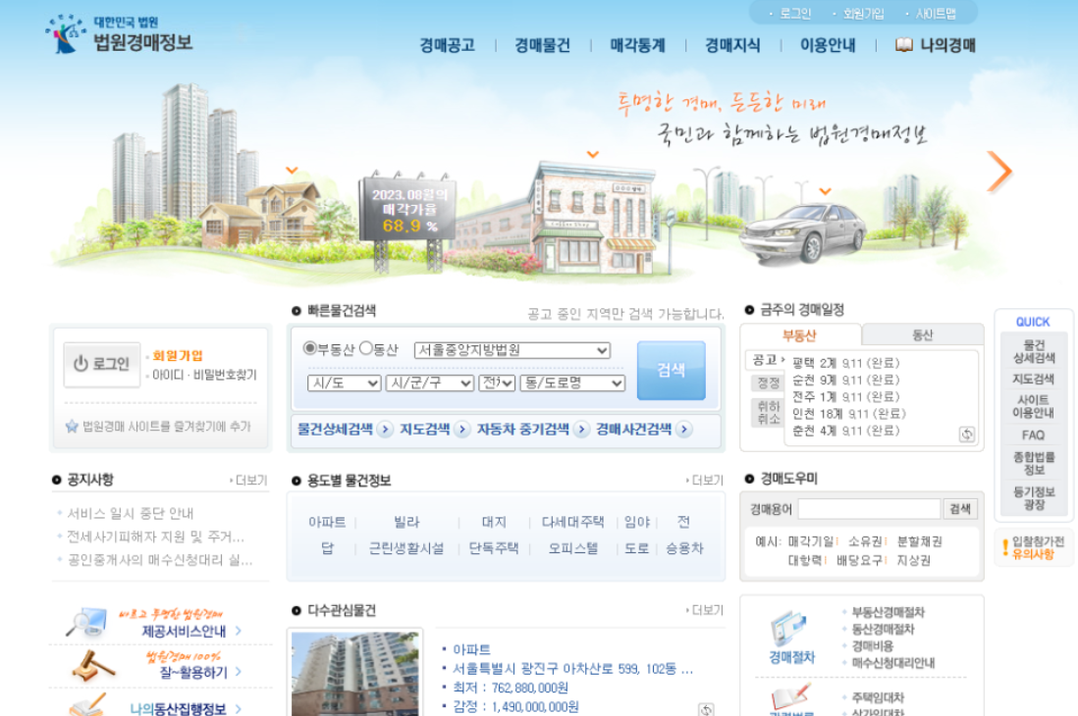Select the 동산 radio button
The image size is (1078, 716).
pyautogui.click(x=366, y=348)
